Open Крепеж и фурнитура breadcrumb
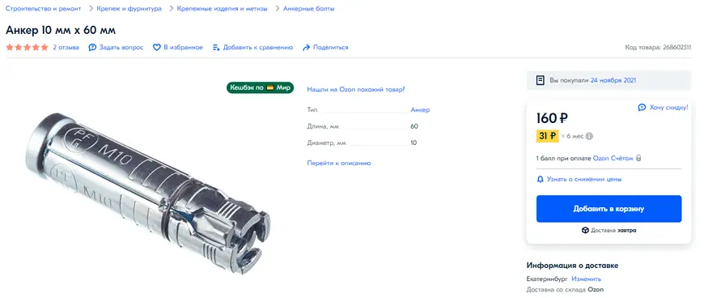 tap(129, 9)
